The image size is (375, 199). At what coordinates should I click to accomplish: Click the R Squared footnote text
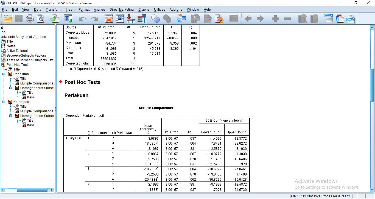107,69
